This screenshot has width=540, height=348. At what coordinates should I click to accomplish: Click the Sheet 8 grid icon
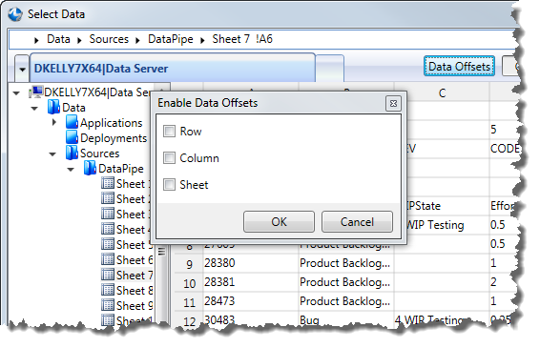coord(108,290)
